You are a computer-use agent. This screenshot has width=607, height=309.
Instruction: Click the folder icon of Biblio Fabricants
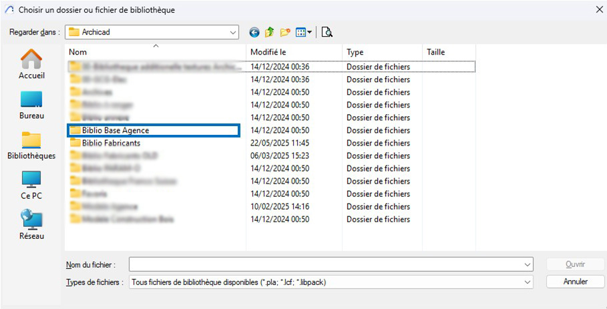(75, 143)
